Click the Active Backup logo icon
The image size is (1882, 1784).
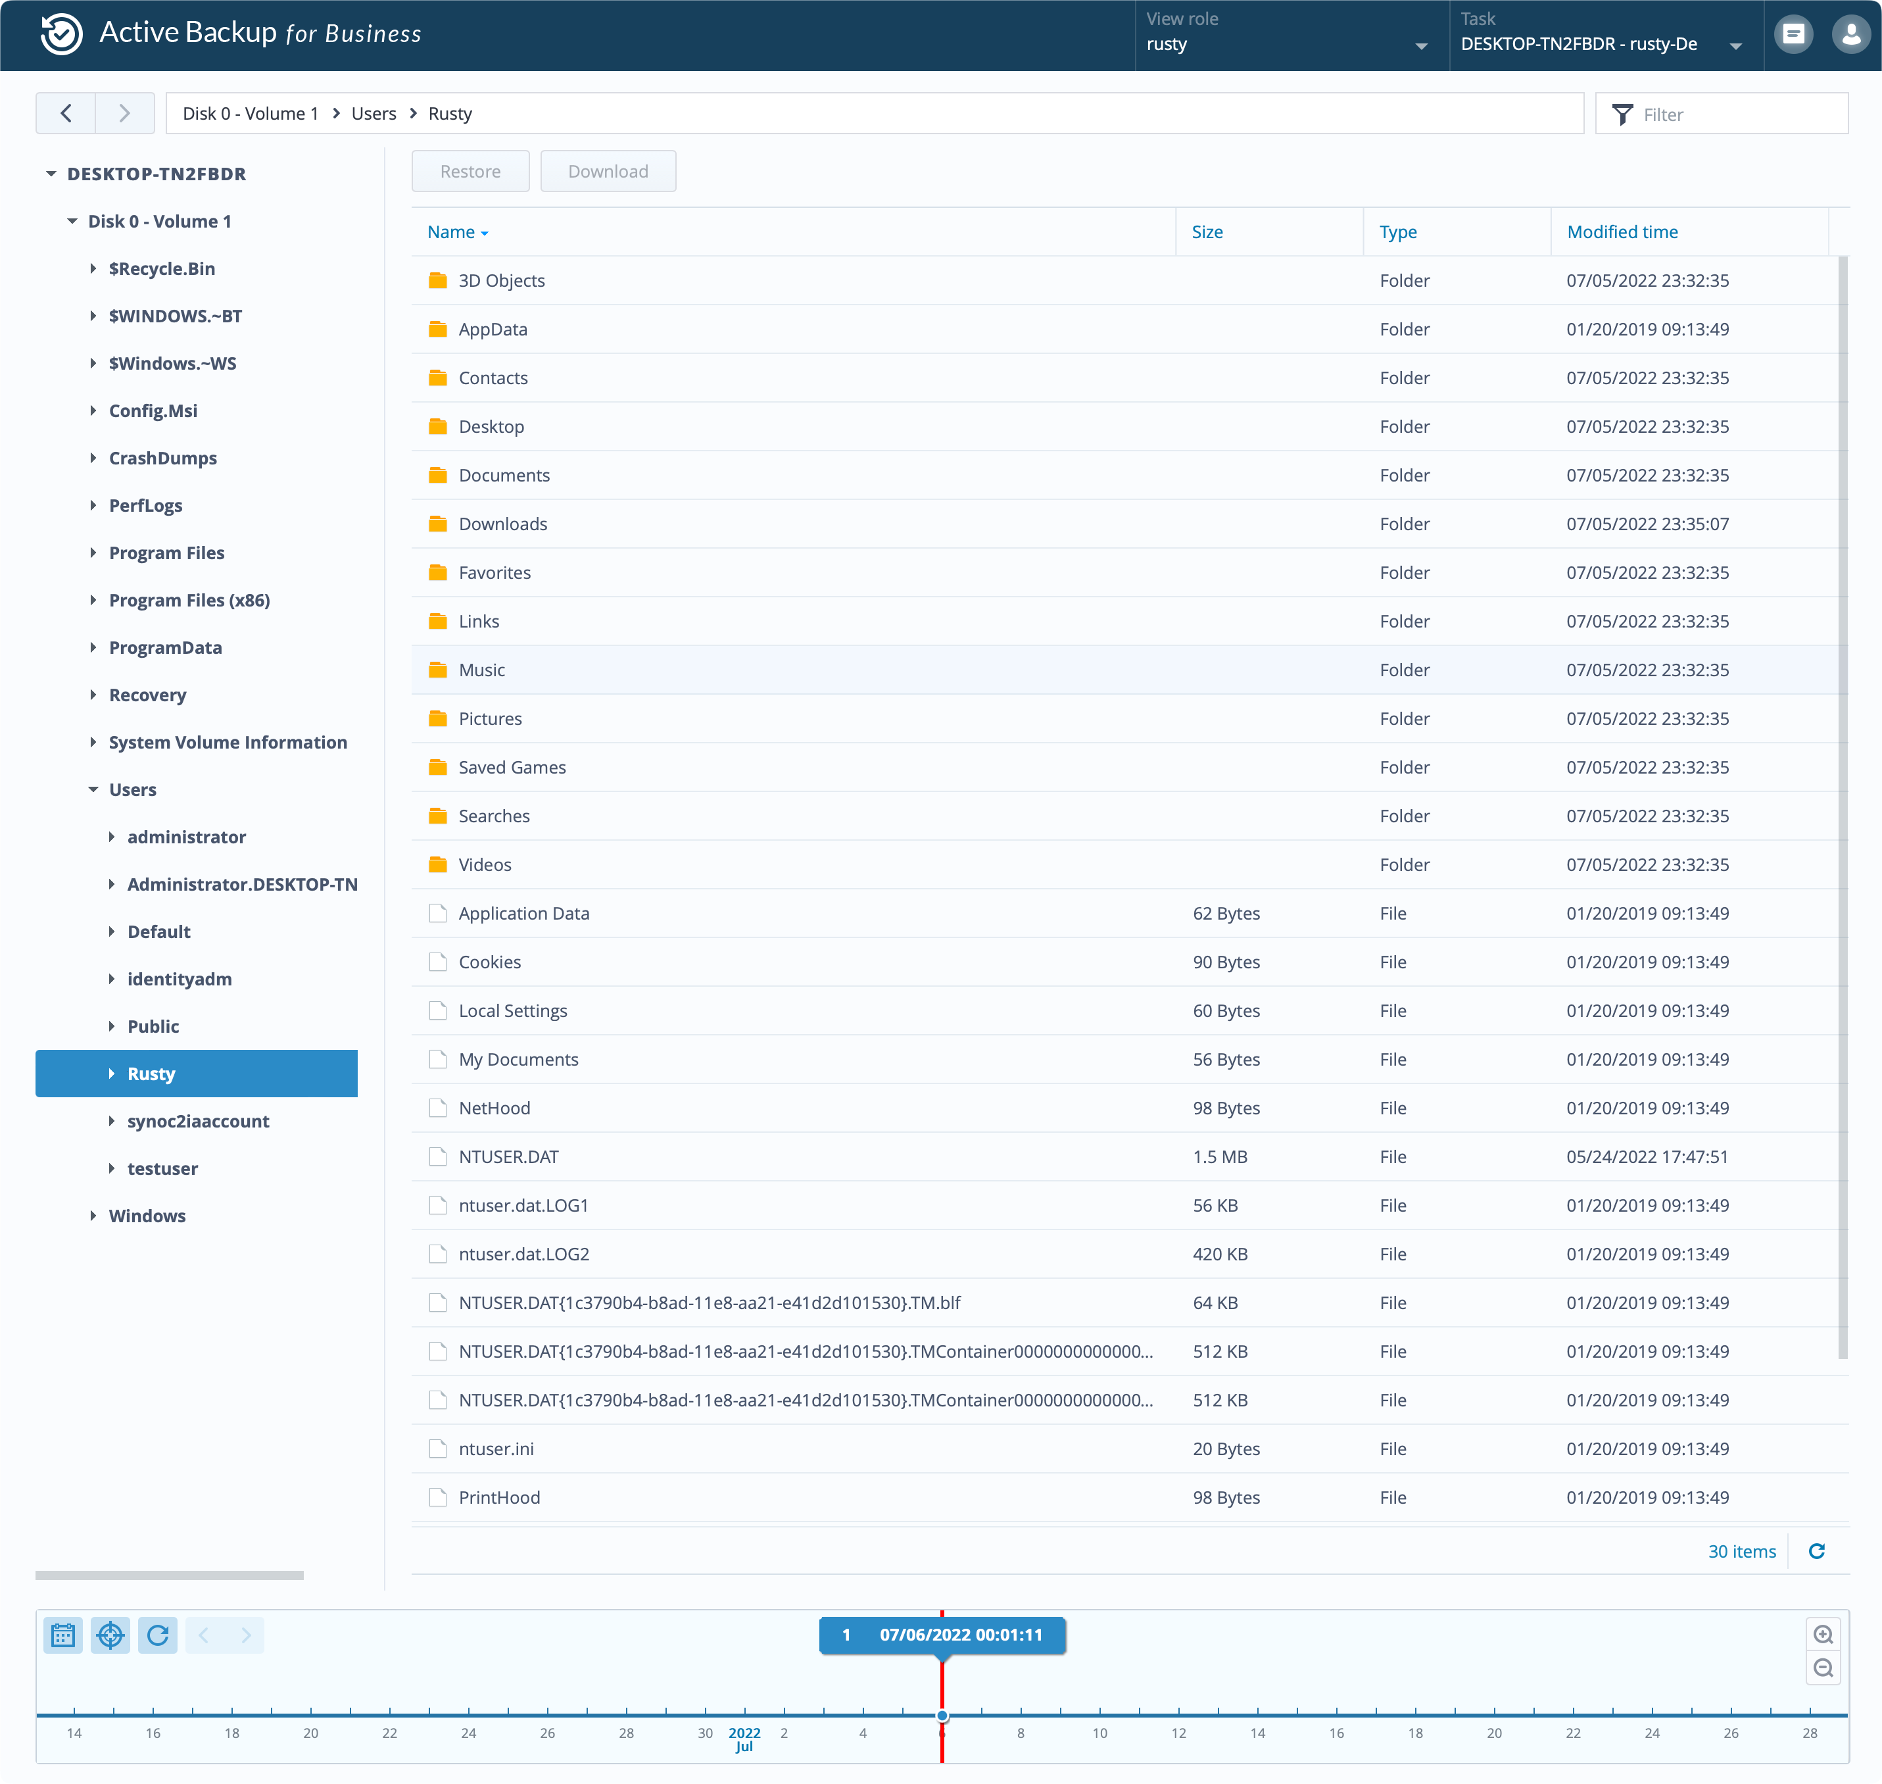(62, 34)
